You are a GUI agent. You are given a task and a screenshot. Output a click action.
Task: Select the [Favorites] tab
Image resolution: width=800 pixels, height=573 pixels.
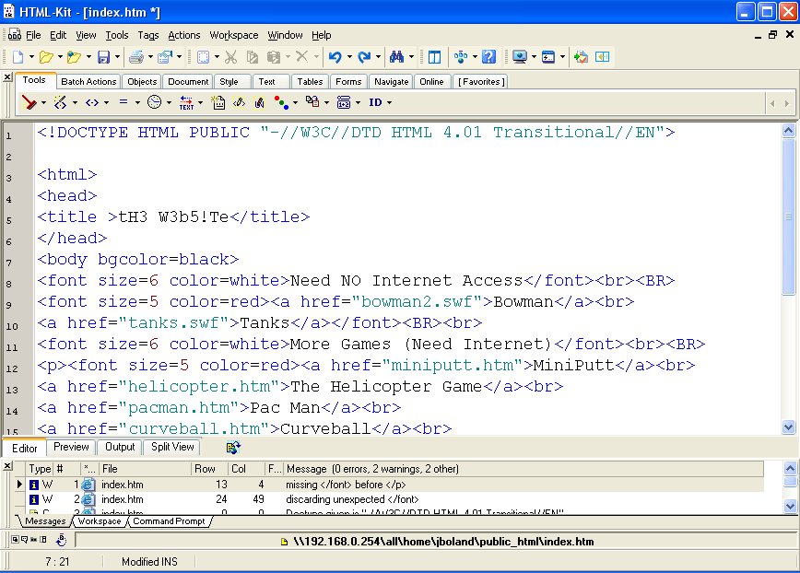click(x=481, y=82)
